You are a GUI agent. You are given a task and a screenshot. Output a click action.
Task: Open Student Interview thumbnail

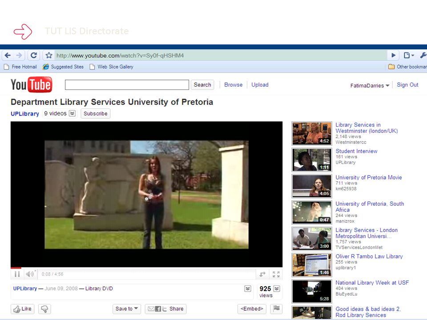[312, 160]
